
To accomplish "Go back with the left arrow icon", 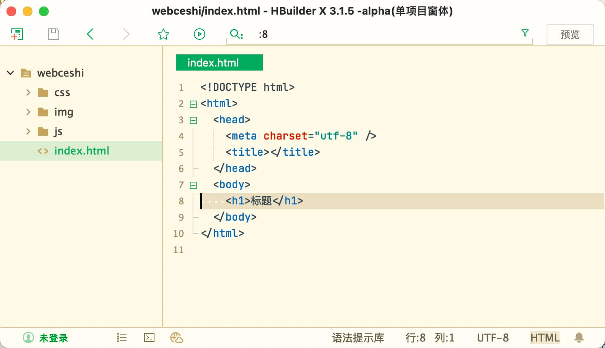I will click(x=90, y=34).
